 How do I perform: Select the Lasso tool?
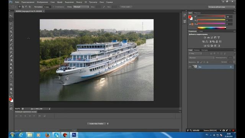pyautogui.click(x=11, y=24)
